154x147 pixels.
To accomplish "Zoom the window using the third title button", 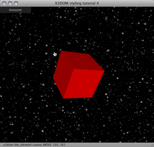I will [16, 3].
